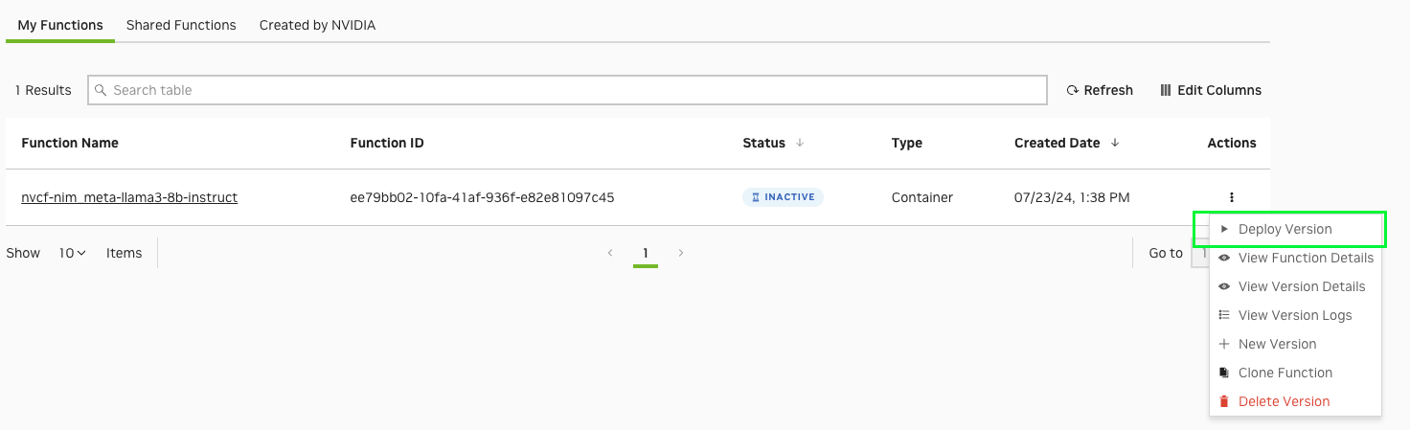Choose View Version Details menu entry

coord(1301,286)
